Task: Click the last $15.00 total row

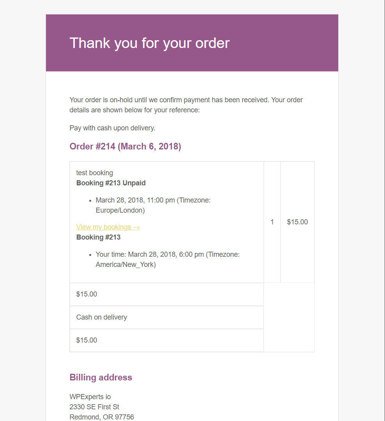Action: [x=87, y=340]
